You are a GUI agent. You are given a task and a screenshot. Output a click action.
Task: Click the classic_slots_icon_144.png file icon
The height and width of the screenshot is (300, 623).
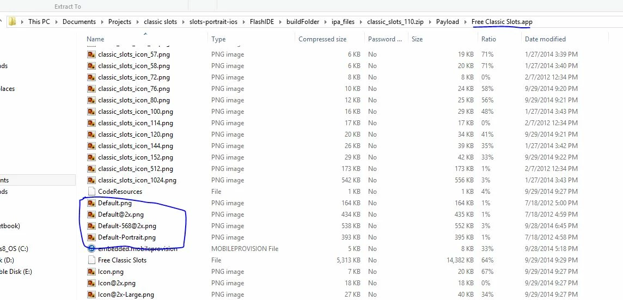point(91,146)
